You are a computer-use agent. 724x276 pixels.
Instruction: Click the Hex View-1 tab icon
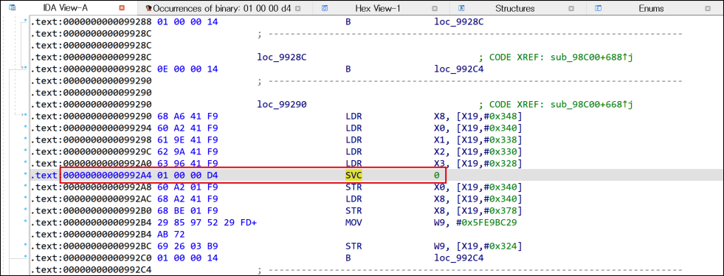[x=325, y=8]
